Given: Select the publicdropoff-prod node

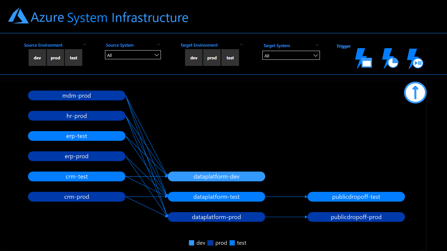Looking at the screenshot, I should [x=356, y=217].
